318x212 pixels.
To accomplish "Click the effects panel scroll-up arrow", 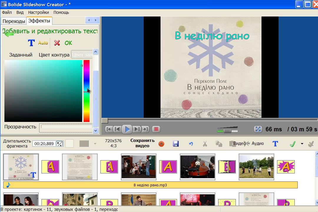I will click(95, 52).
